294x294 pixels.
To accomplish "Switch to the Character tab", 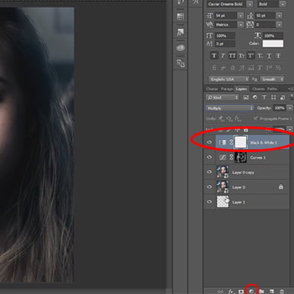I will (212, 89).
